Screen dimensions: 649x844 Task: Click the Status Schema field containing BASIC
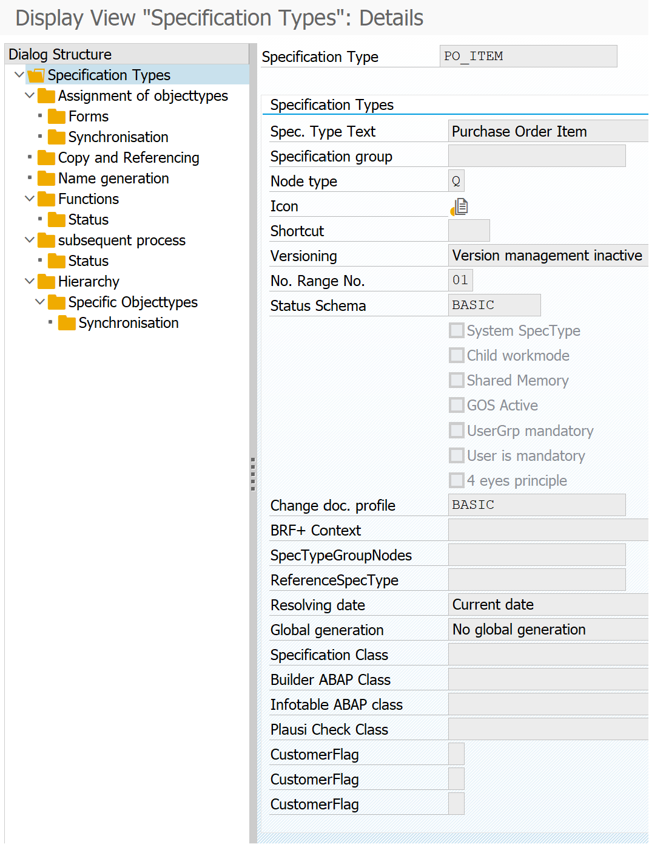[x=494, y=305]
